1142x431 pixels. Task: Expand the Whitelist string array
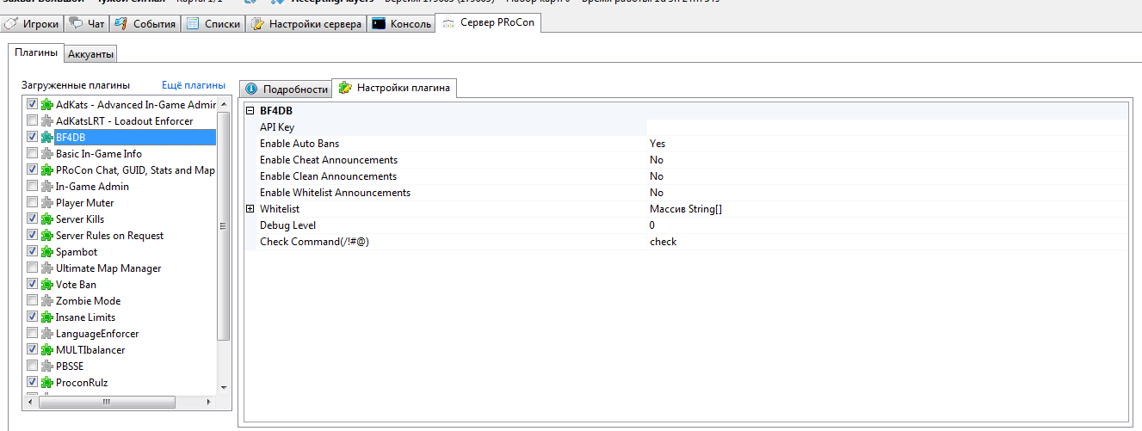[x=250, y=209]
